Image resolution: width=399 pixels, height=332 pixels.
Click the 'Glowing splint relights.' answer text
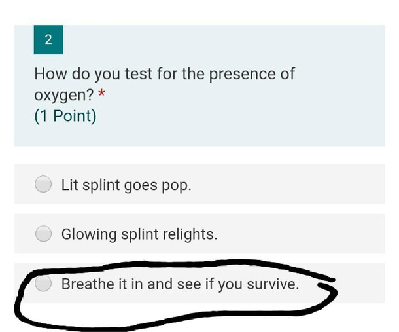point(139,234)
